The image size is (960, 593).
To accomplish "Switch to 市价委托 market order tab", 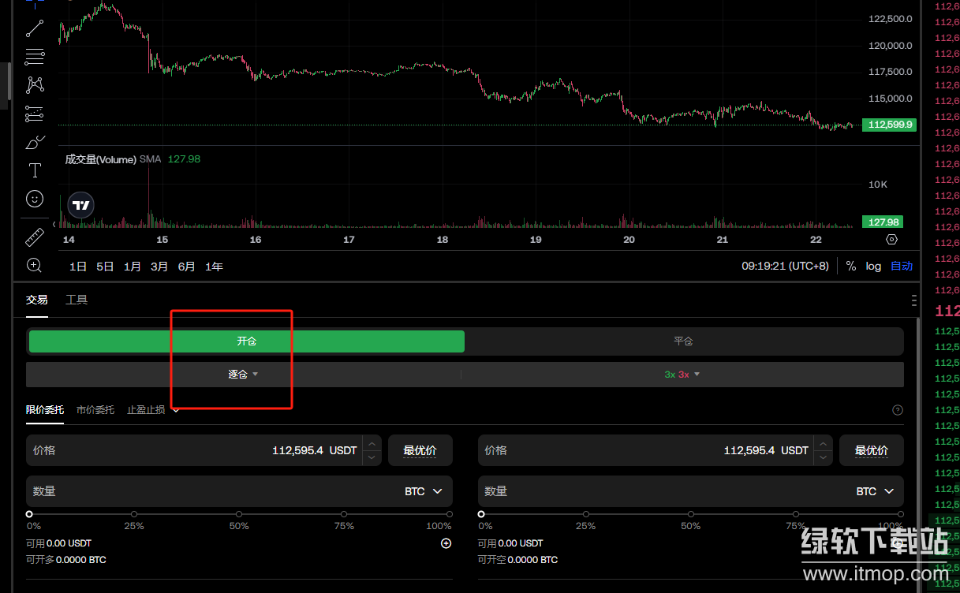I will coord(95,410).
